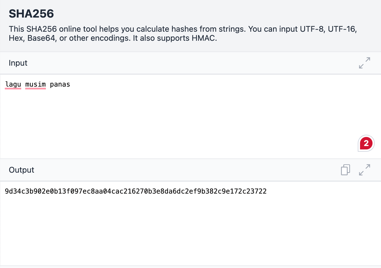Click "UTF-16" in the description text
The height and width of the screenshot is (268, 381).
click(x=341, y=29)
